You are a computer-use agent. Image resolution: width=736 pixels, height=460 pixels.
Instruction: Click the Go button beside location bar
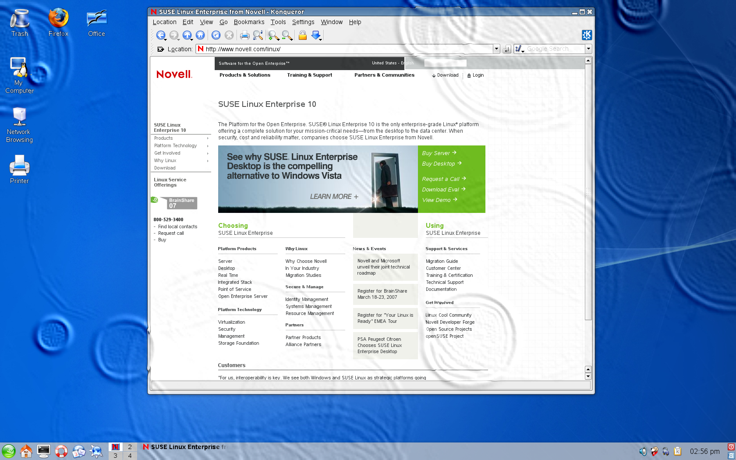(507, 49)
